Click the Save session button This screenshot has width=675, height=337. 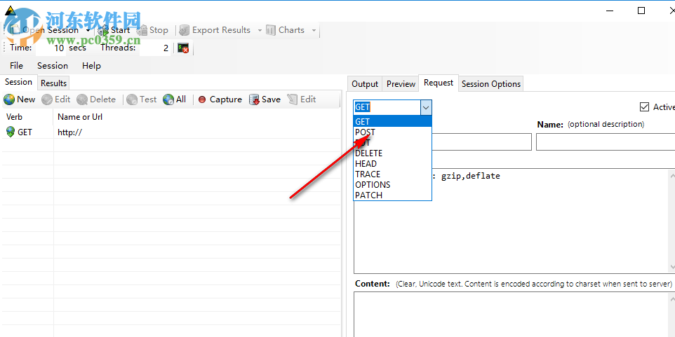(x=265, y=99)
